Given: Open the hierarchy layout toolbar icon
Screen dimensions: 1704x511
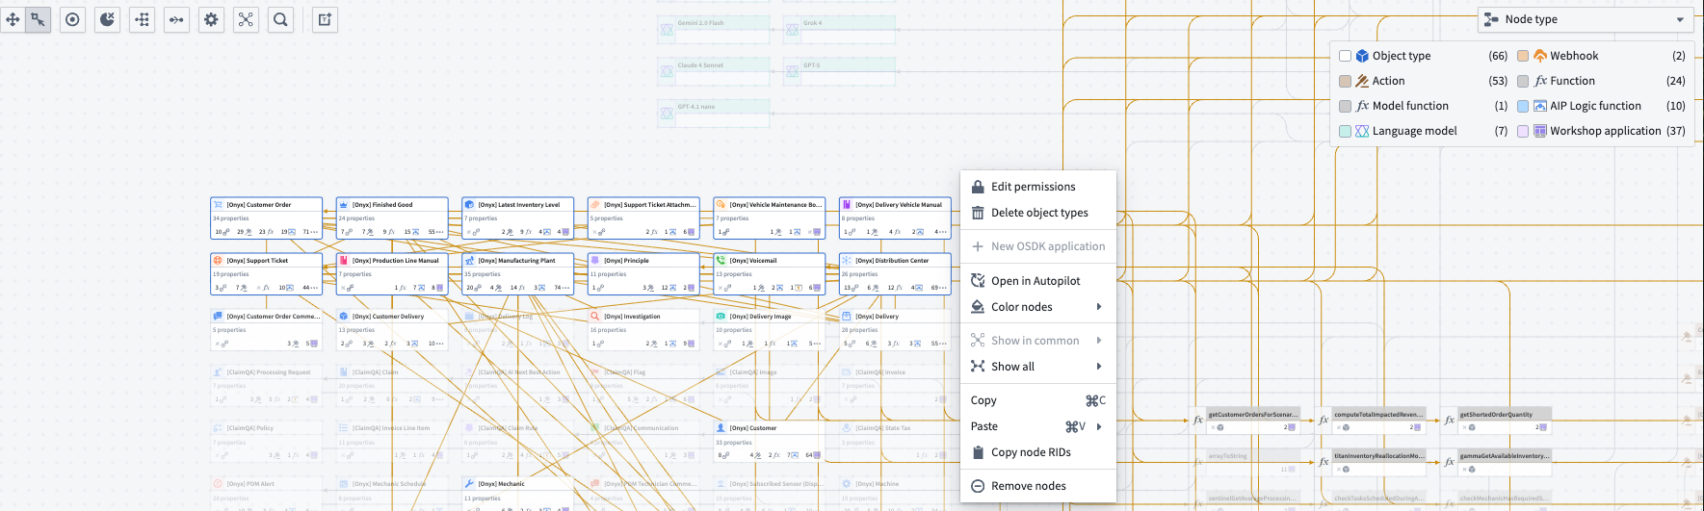Looking at the screenshot, I should (142, 19).
